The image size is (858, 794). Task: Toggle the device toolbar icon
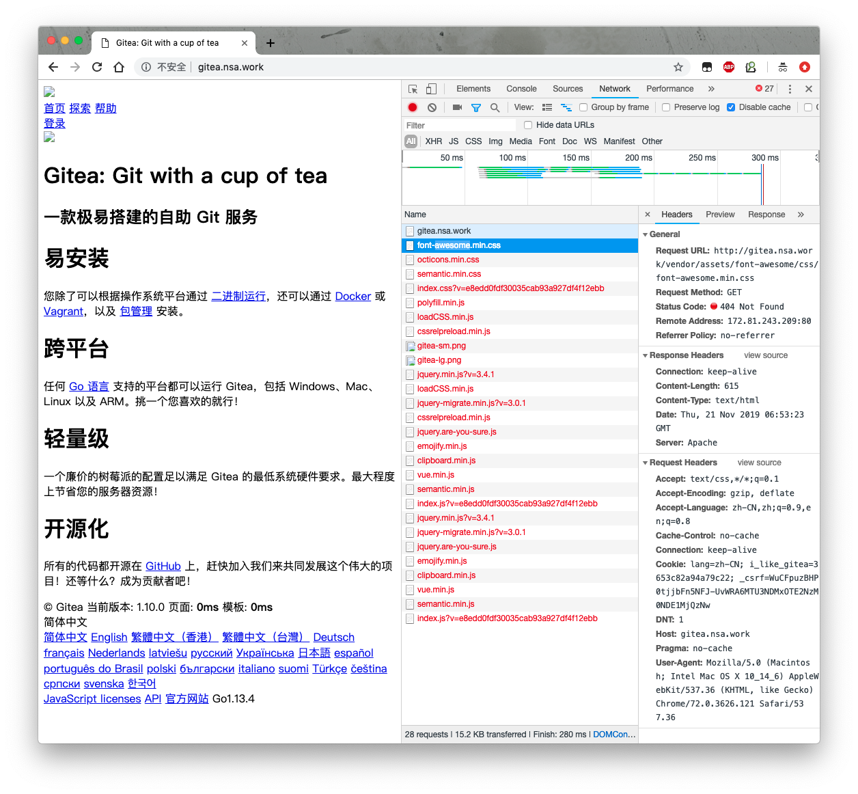point(431,89)
